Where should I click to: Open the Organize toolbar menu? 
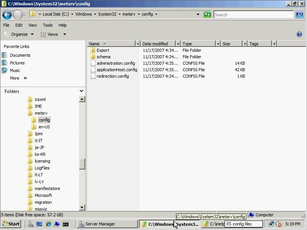tap(19, 34)
